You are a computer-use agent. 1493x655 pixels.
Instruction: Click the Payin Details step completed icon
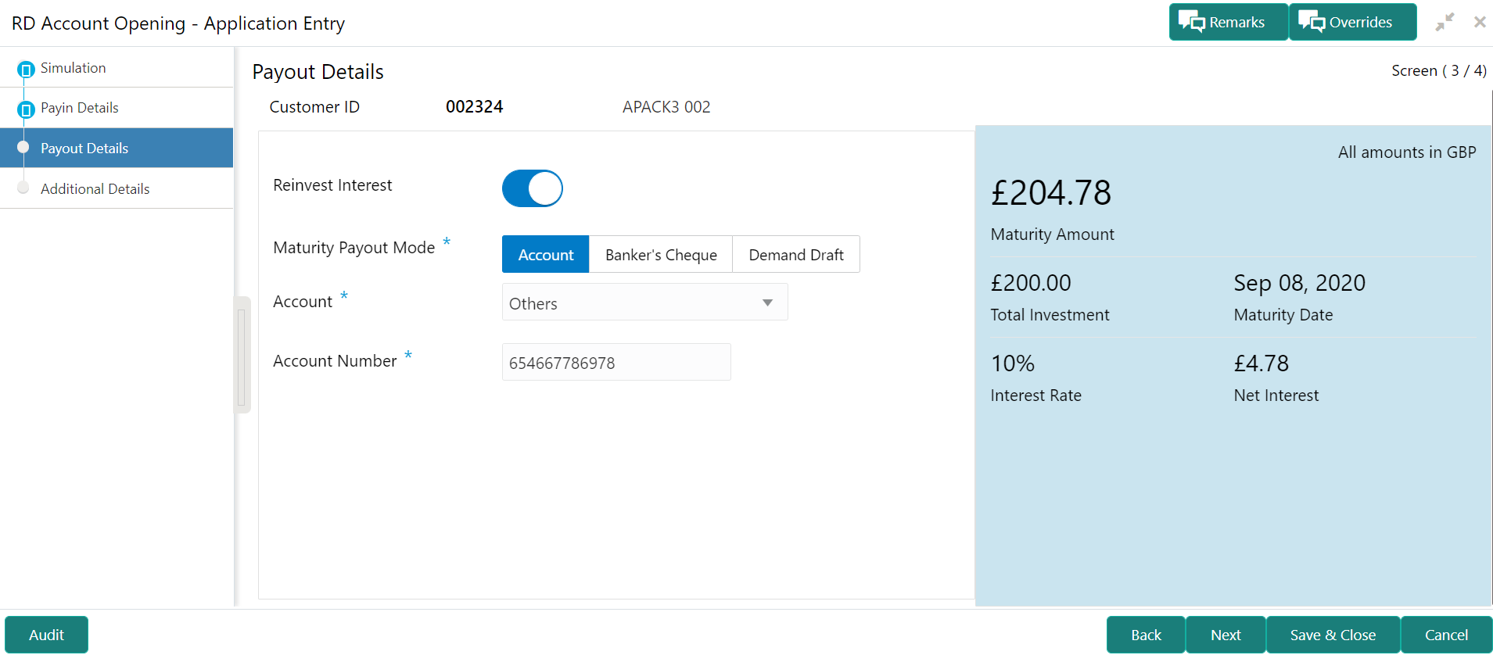click(x=26, y=109)
